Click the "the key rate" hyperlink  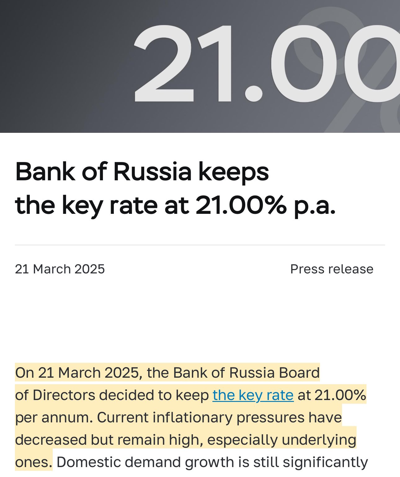(253, 395)
